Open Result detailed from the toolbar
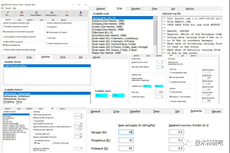 (x=36, y=14)
